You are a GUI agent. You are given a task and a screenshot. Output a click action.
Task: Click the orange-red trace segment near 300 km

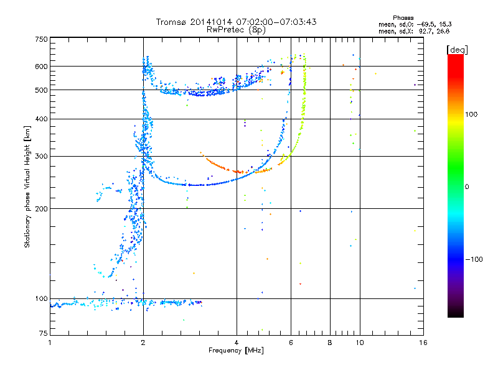[x=220, y=165]
